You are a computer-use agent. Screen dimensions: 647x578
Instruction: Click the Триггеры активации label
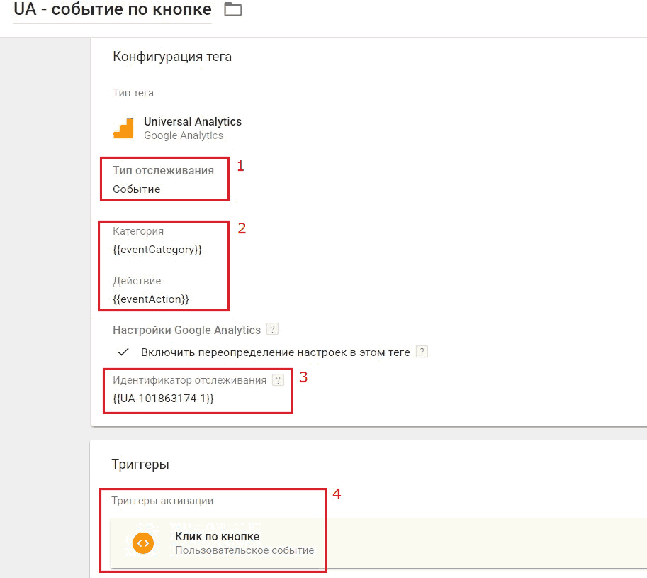click(x=162, y=501)
